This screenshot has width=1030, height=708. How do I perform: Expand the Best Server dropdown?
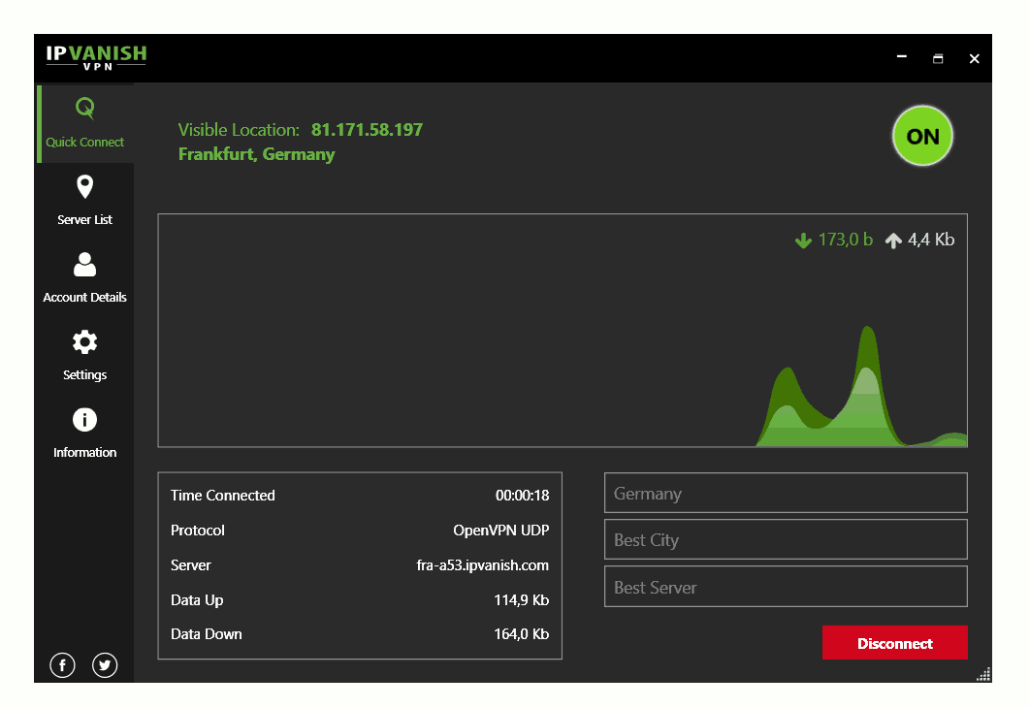tap(786, 587)
